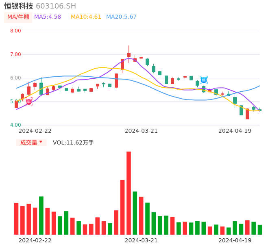Click the red 牛 bull signal marker
Viewport: 279px width, 246px height.
tap(29, 101)
